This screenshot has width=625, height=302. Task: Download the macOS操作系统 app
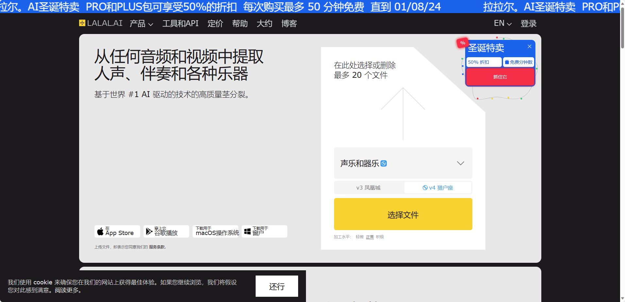[215, 231]
